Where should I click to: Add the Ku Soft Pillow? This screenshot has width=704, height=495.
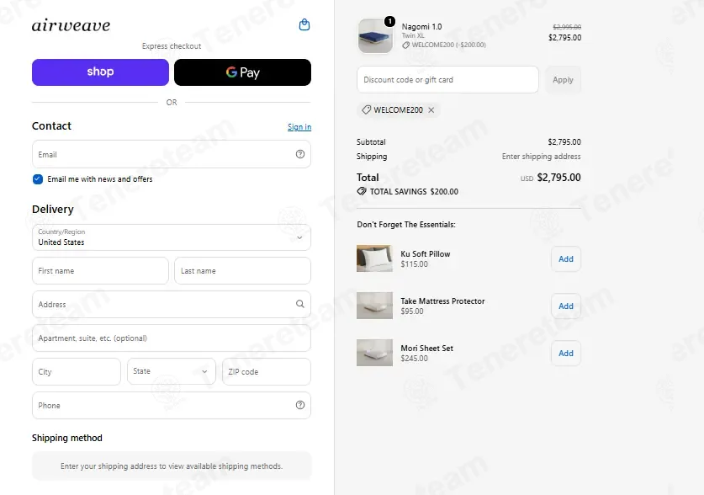click(x=566, y=258)
